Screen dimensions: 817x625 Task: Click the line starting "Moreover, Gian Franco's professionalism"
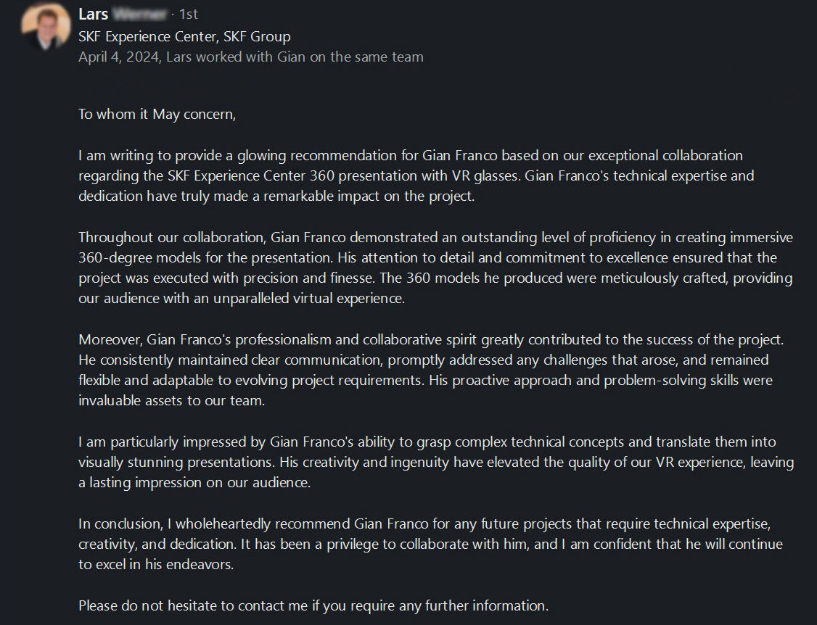click(432, 339)
